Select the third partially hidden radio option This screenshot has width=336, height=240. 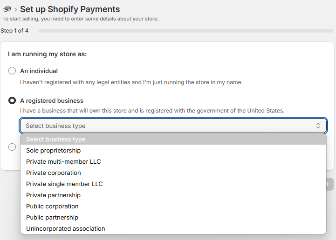coord(12,147)
